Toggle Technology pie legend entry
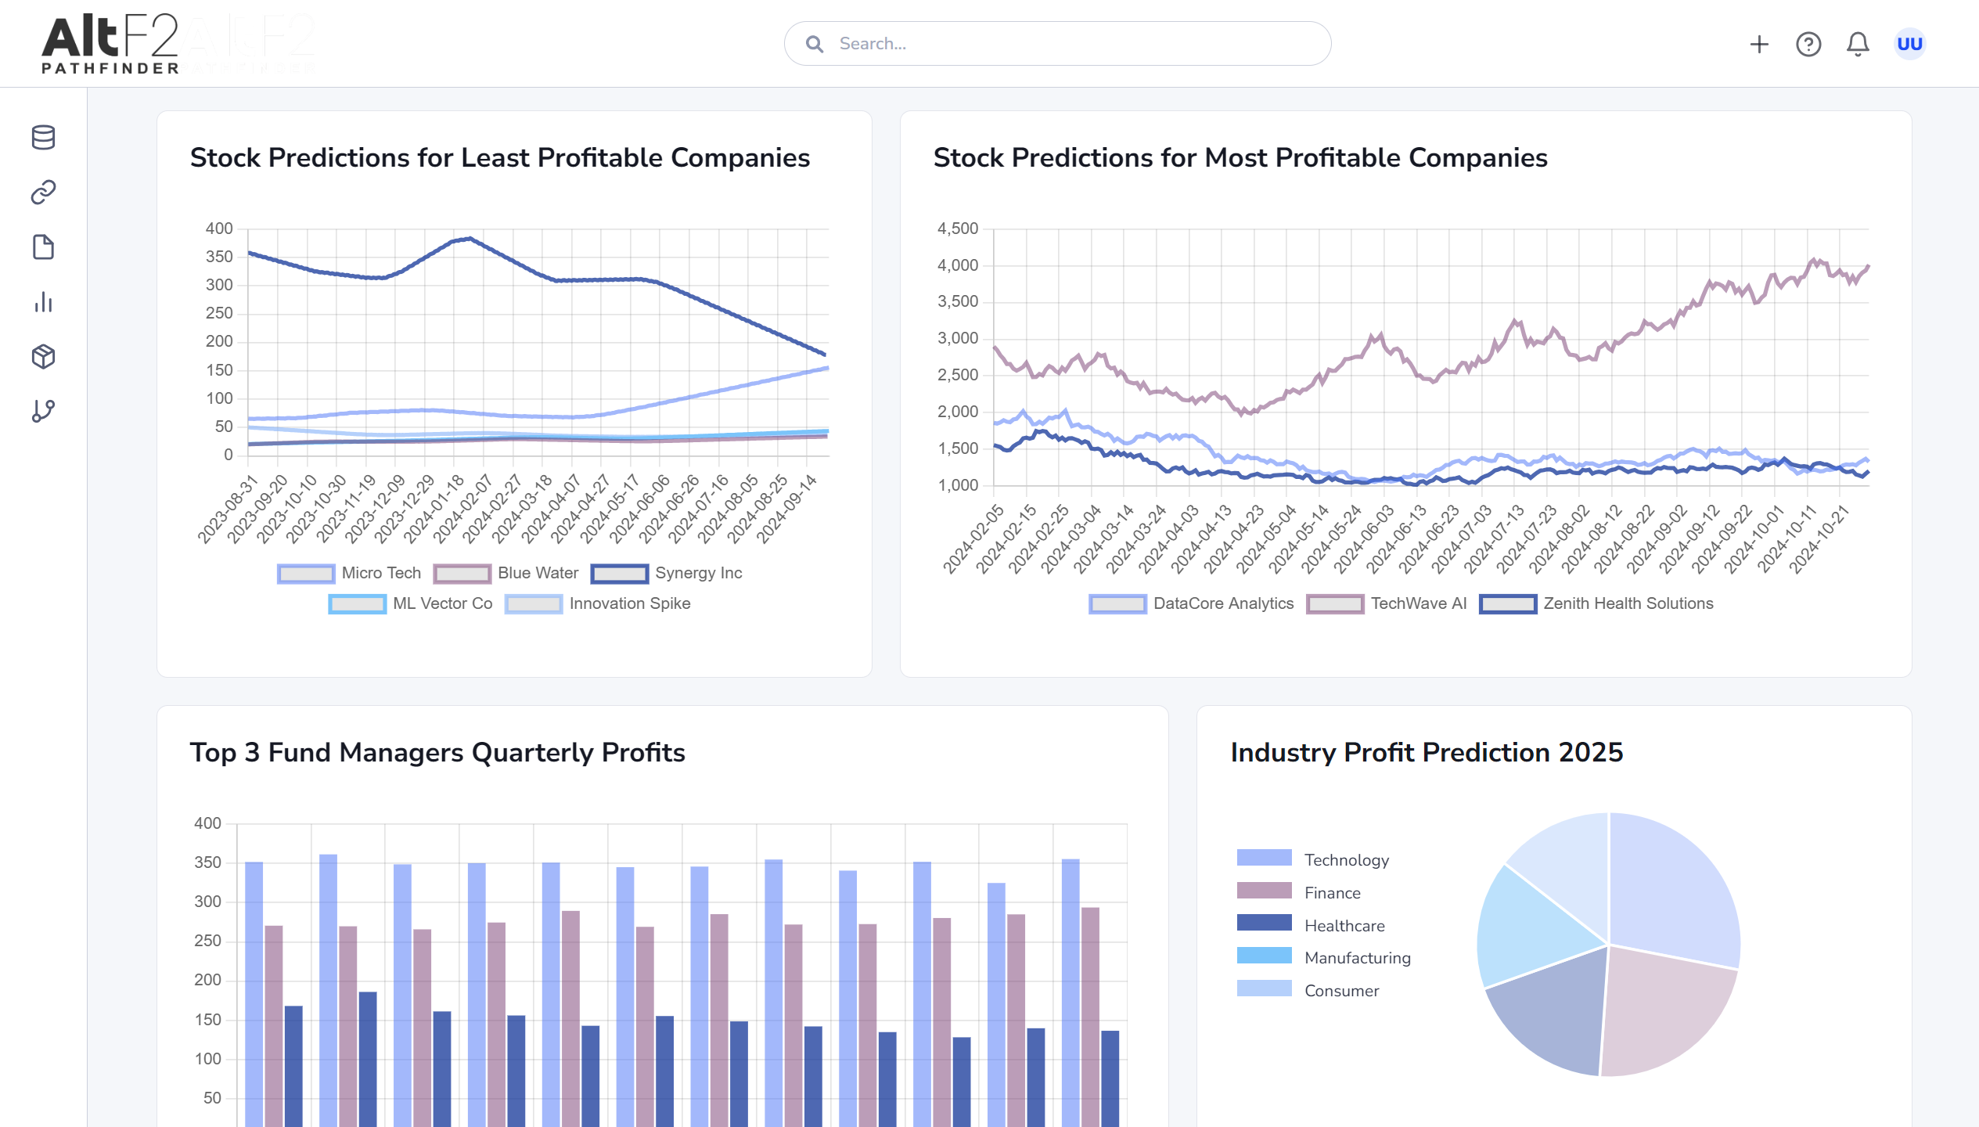The image size is (1979, 1127). 1313,859
